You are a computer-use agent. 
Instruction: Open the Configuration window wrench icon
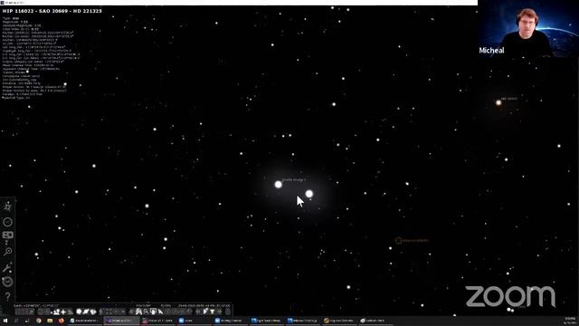pyautogui.click(x=7, y=268)
